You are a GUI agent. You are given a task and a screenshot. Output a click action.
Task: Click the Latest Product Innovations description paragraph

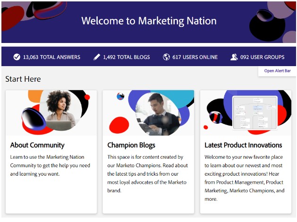click(x=245, y=178)
